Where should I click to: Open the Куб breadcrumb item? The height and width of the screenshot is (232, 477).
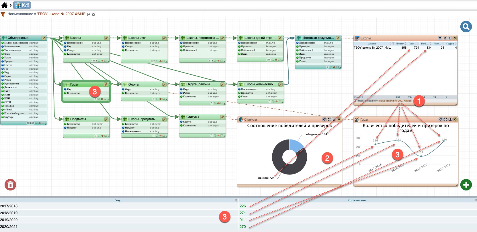pyautogui.click(x=22, y=5)
